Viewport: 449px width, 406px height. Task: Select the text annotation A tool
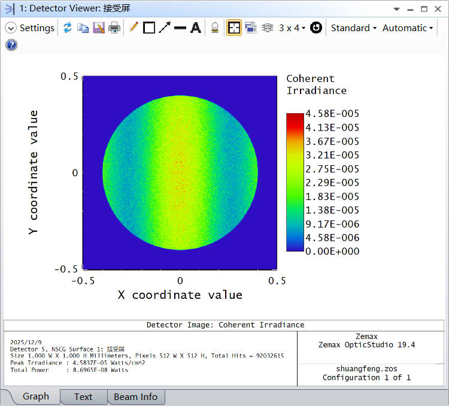(196, 28)
